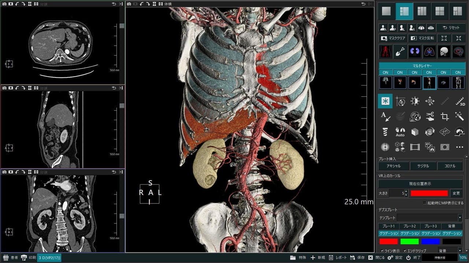Viewport: 469px width, 263px height.
Task: Open the 背景 dropdown at panel bottom
Action: (x=450, y=251)
